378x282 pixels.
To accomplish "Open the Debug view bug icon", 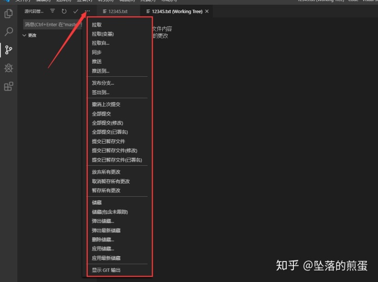I will coord(9,68).
